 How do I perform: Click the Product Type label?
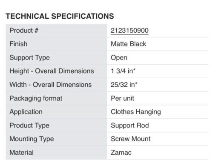[29, 125]
